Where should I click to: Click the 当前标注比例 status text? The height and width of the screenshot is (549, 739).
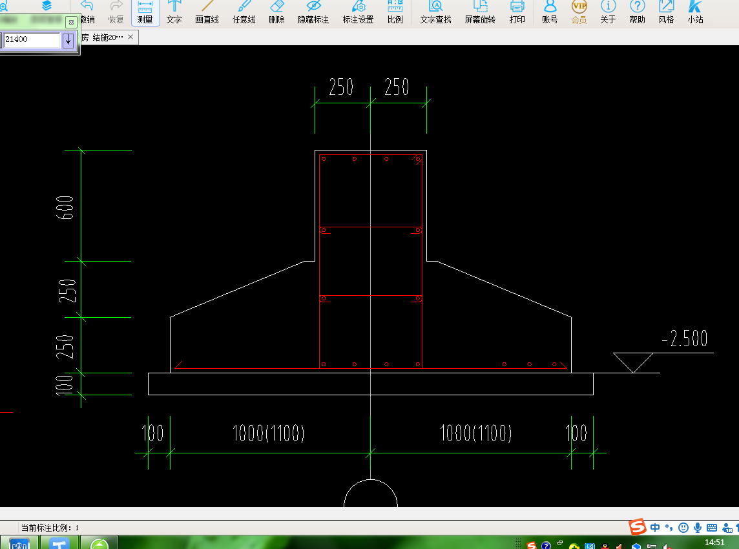pyautogui.click(x=50, y=528)
